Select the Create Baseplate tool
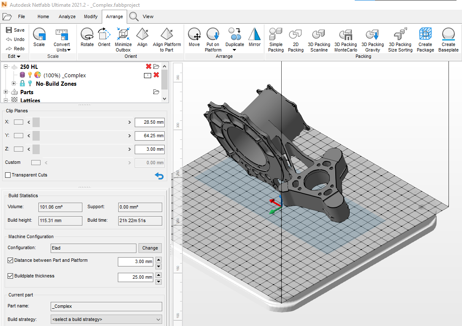The width and height of the screenshot is (462, 326). pyautogui.click(x=448, y=40)
